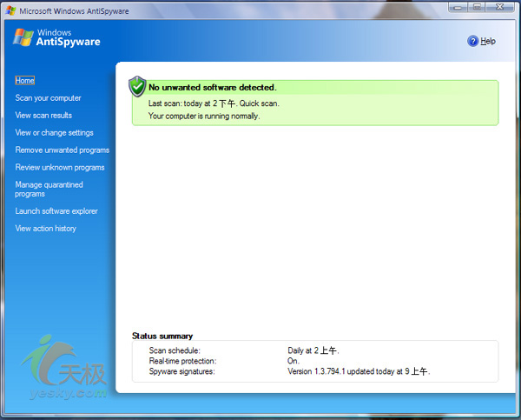
Task: Click the 'Real-time protection:' label
Action: (182, 361)
